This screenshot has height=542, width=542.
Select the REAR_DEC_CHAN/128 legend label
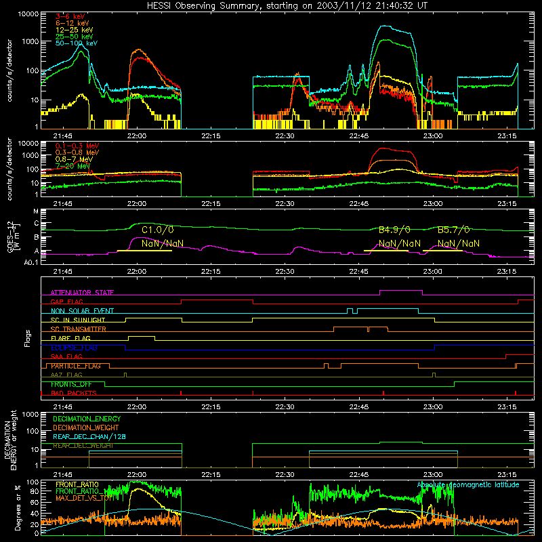coord(89,437)
